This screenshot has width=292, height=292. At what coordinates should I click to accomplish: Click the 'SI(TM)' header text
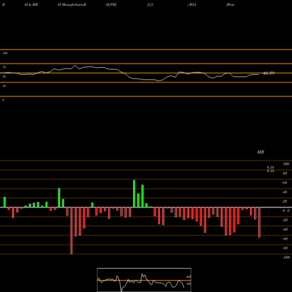click(x=111, y=5)
